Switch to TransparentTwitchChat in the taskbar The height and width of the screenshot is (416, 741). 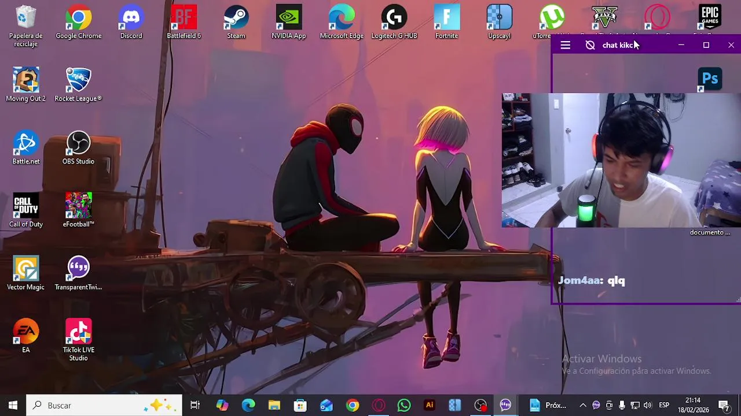click(x=506, y=406)
